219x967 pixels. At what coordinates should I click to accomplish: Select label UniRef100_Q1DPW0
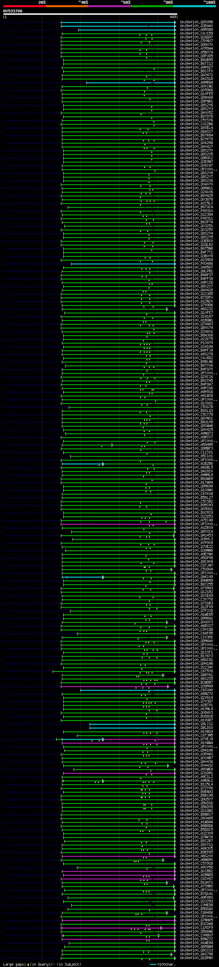coord(196,958)
